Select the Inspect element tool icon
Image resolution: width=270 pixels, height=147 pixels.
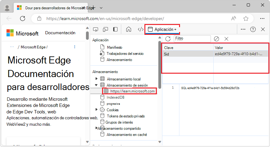coord(96,30)
